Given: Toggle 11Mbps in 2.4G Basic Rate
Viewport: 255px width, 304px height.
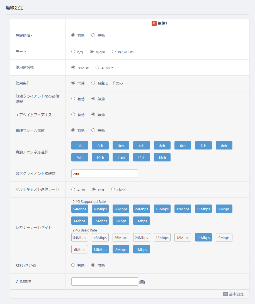Looking at the screenshot, I should (x=203, y=238).
